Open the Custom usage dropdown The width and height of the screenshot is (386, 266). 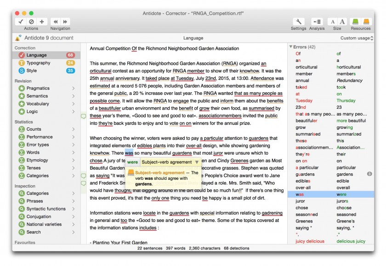point(357,38)
